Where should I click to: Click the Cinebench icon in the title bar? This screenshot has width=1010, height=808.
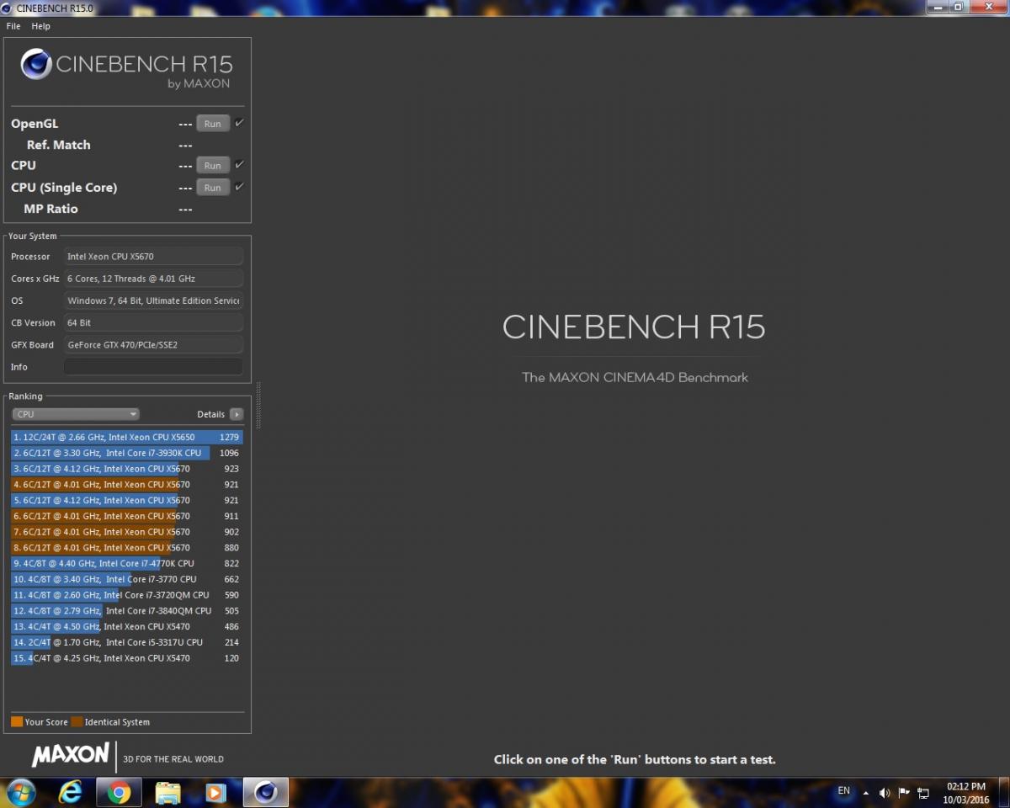pyautogui.click(x=8, y=8)
